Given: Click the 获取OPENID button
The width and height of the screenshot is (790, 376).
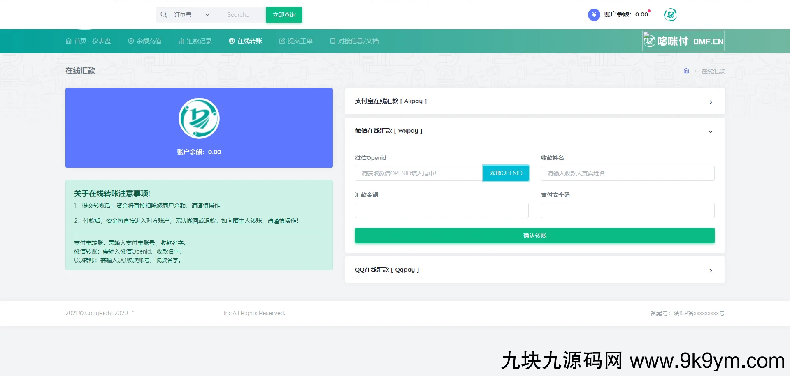Looking at the screenshot, I should tap(506, 173).
